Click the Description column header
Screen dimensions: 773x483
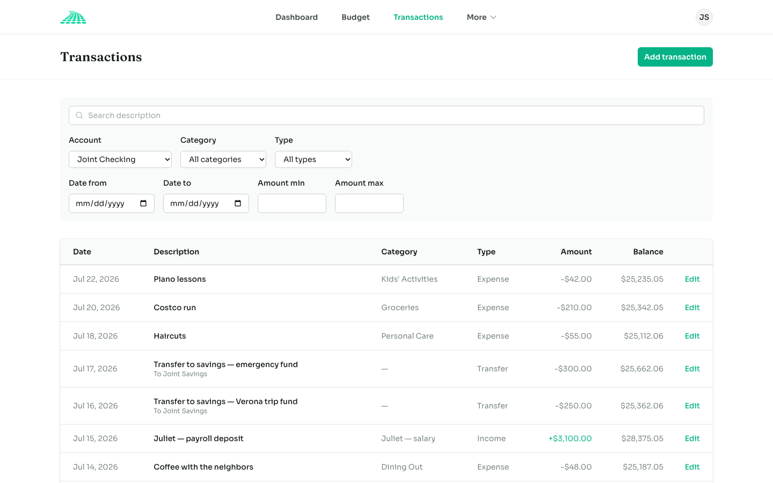tap(177, 252)
